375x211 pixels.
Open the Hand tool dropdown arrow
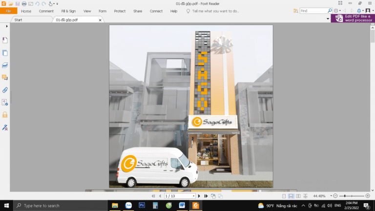(54, 3)
